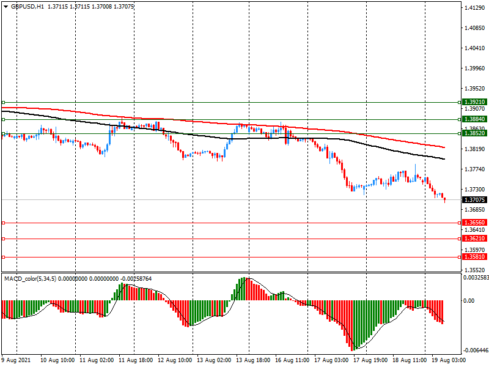Select the 1.39210 green price label

474,102
